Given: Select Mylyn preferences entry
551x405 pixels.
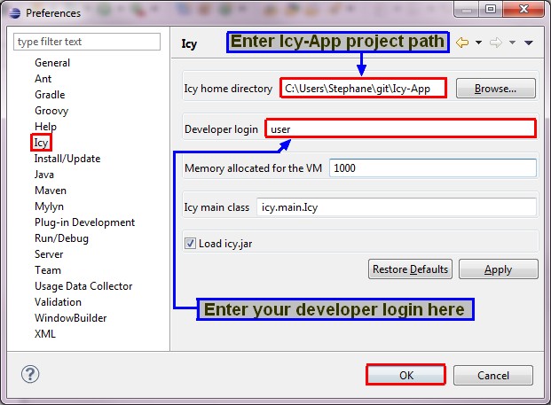Looking at the screenshot, I should 49,206.
